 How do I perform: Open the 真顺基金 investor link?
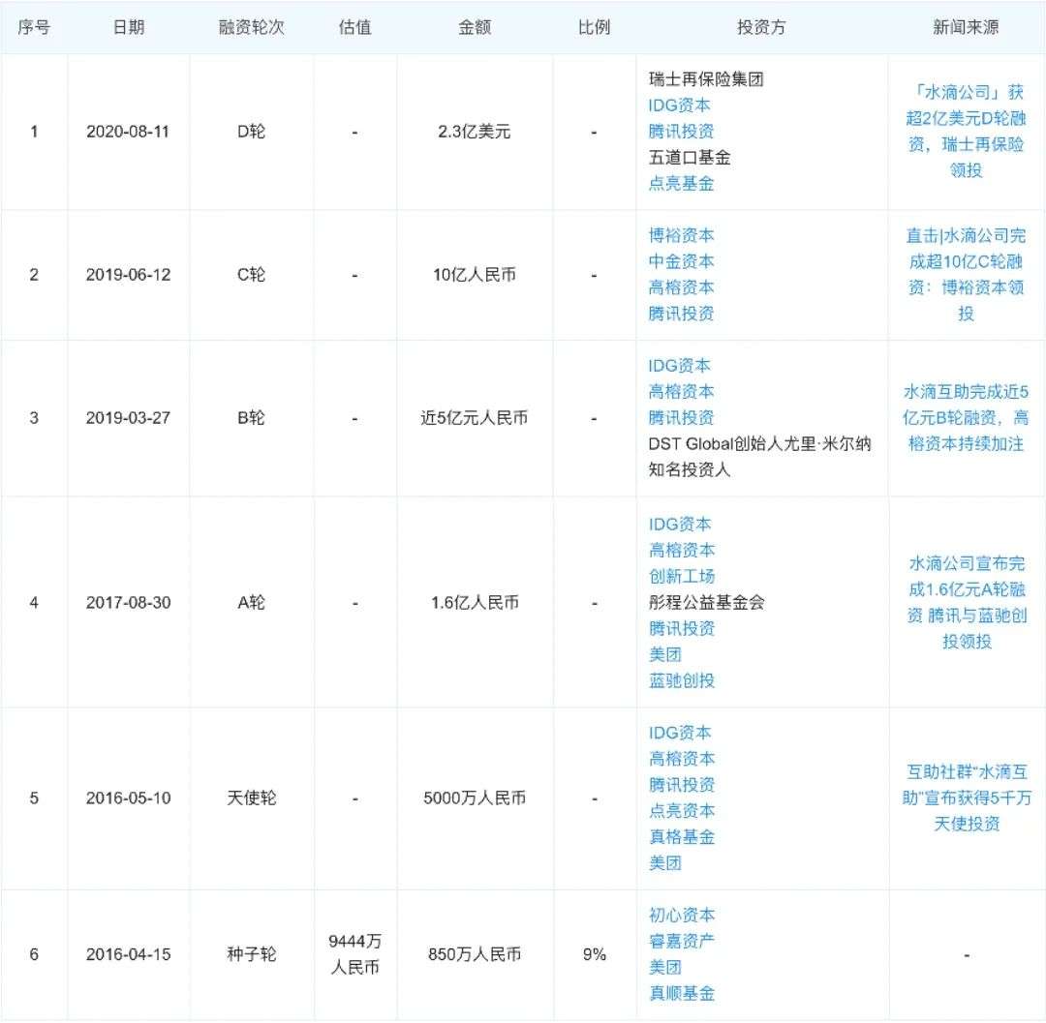click(x=681, y=994)
